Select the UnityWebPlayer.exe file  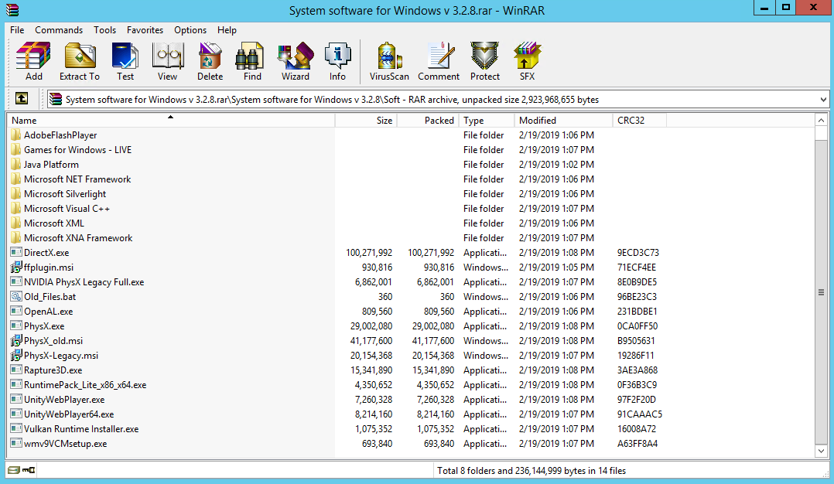(x=64, y=400)
